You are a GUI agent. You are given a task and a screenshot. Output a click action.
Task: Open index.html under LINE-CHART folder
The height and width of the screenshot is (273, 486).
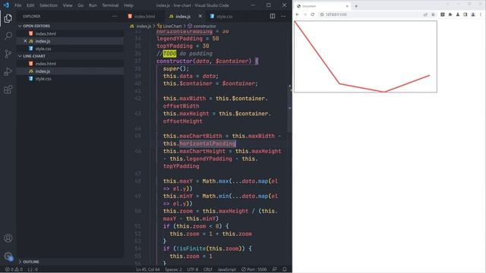click(x=46, y=64)
